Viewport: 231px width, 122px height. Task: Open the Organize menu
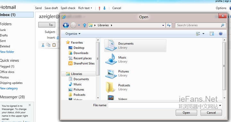(x=73, y=34)
